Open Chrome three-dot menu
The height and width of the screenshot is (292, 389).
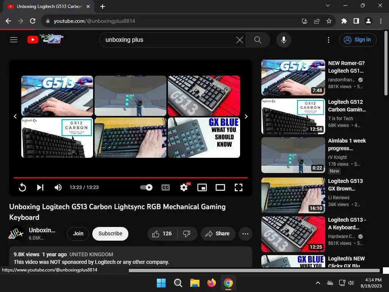coord(381,21)
